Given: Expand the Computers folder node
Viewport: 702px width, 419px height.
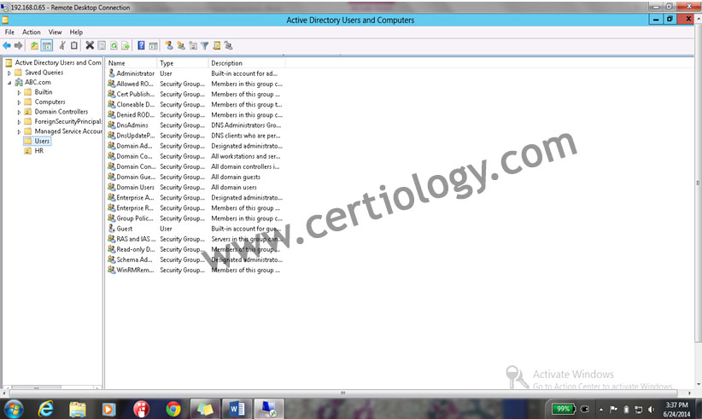Looking at the screenshot, I should [19, 102].
